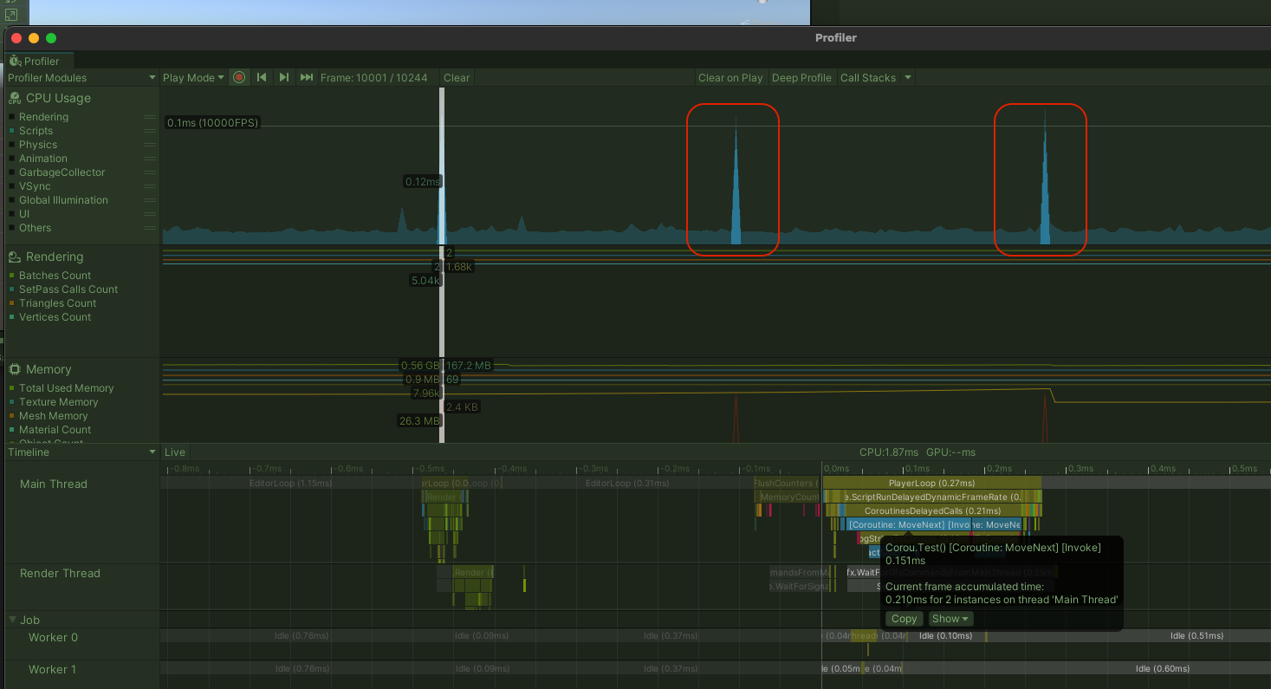Open the Show dropdown in tooltip

(950, 619)
